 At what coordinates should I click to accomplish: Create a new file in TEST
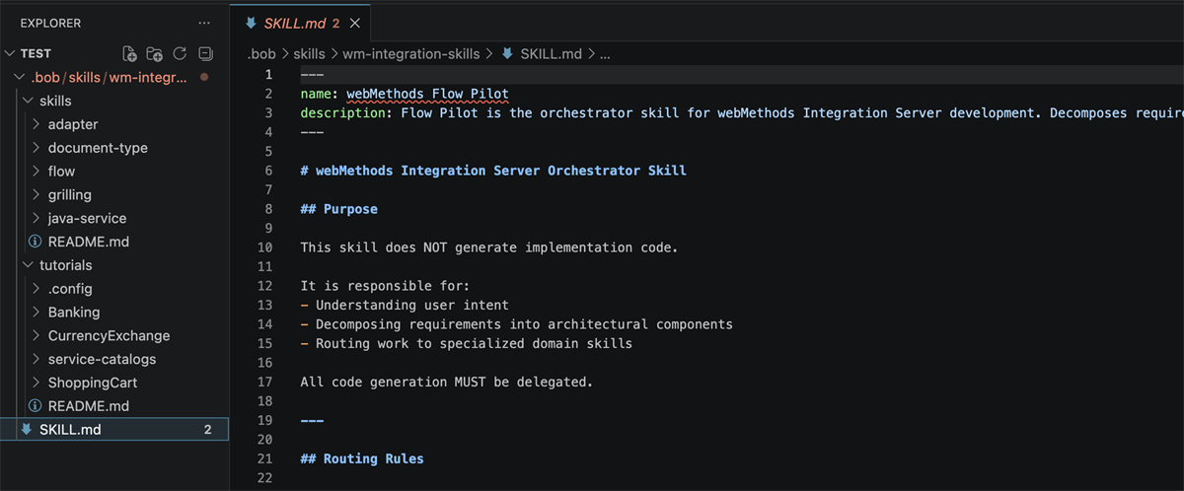pyautogui.click(x=129, y=53)
